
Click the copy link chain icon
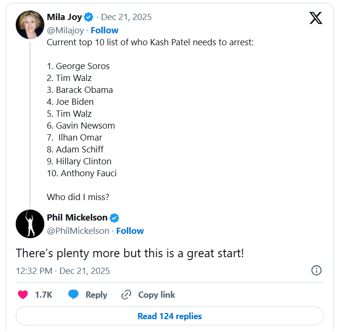tap(126, 295)
